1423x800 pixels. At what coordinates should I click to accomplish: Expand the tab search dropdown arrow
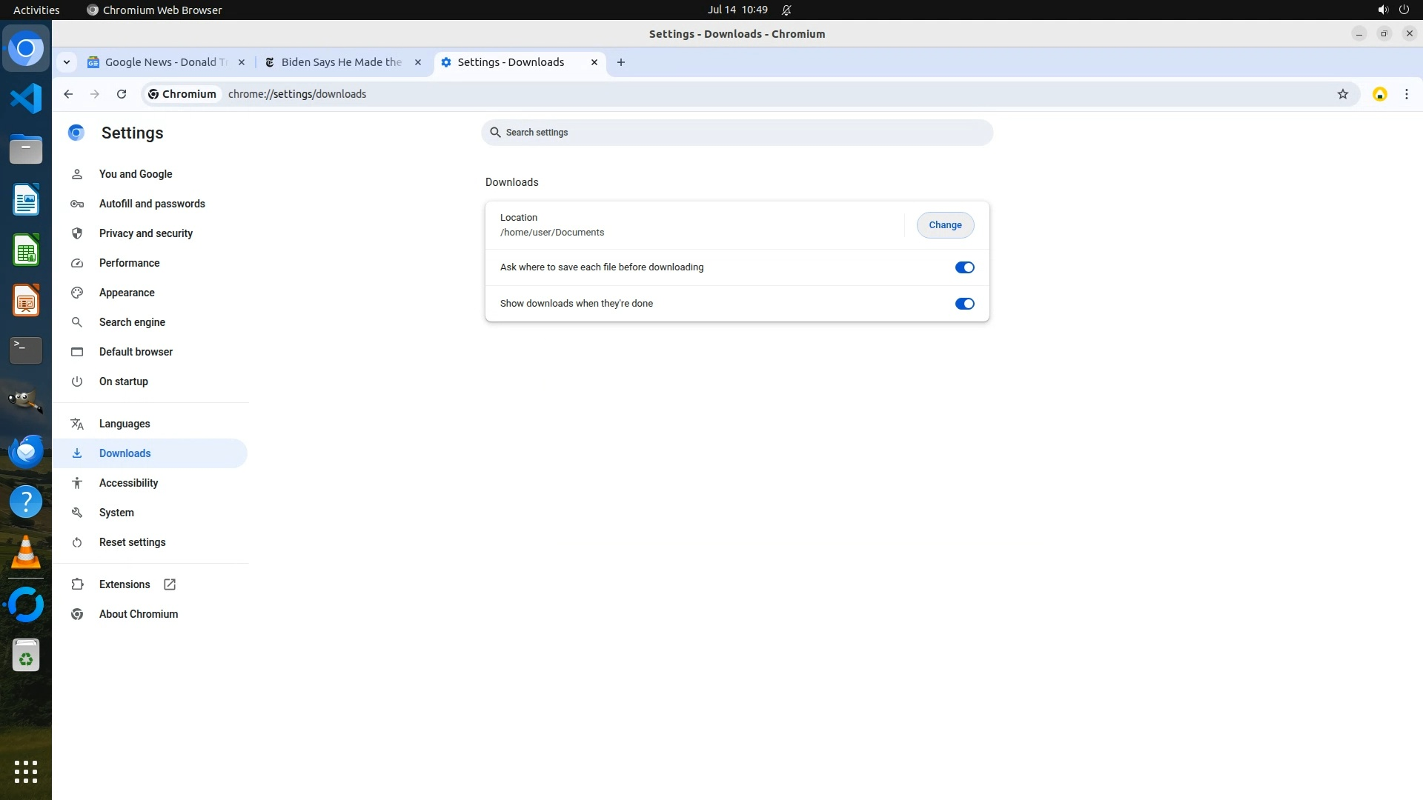point(67,62)
